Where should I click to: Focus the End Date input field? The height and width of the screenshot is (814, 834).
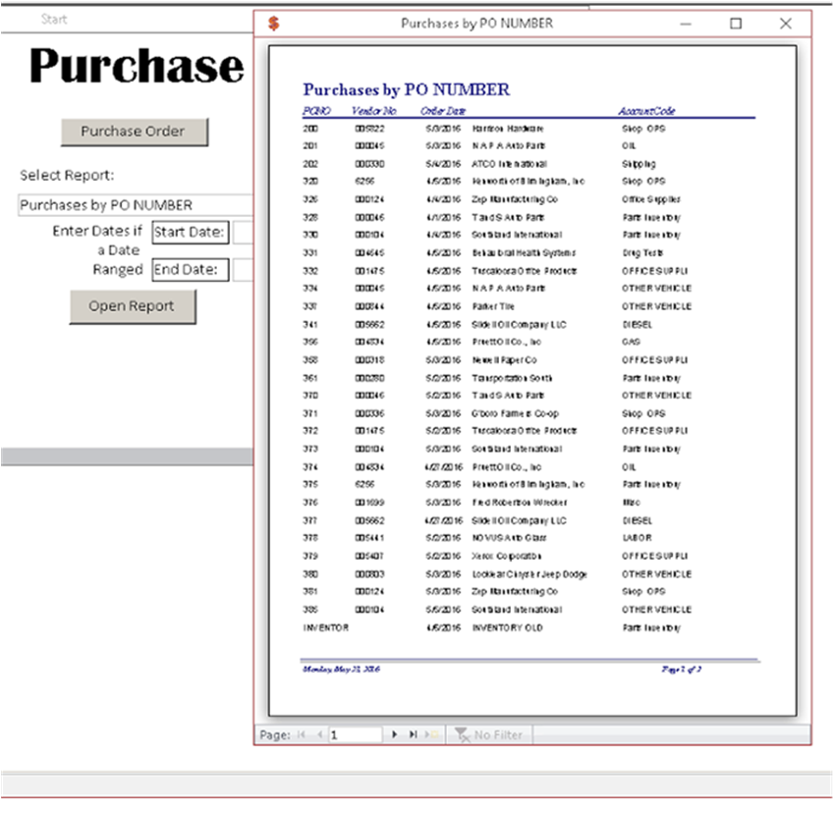click(x=243, y=270)
